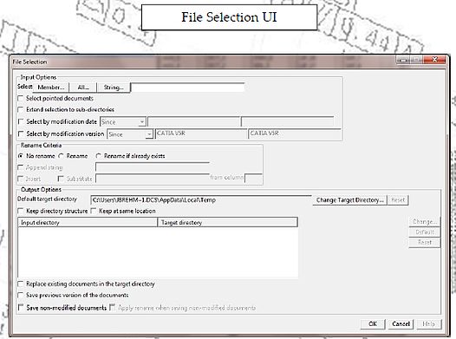Enable Replace existing documents in target directory

tap(21, 284)
